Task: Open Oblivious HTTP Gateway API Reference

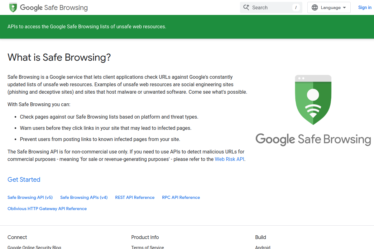Action: [x=47, y=209]
